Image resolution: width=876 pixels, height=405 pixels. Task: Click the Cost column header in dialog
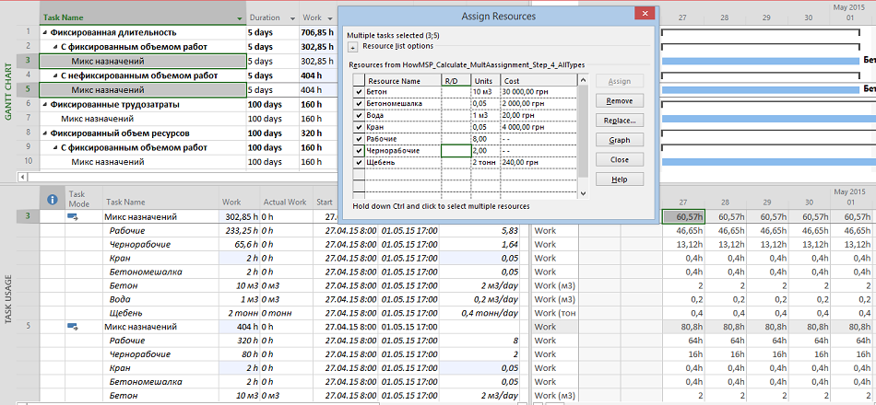[x=537, y=81]
